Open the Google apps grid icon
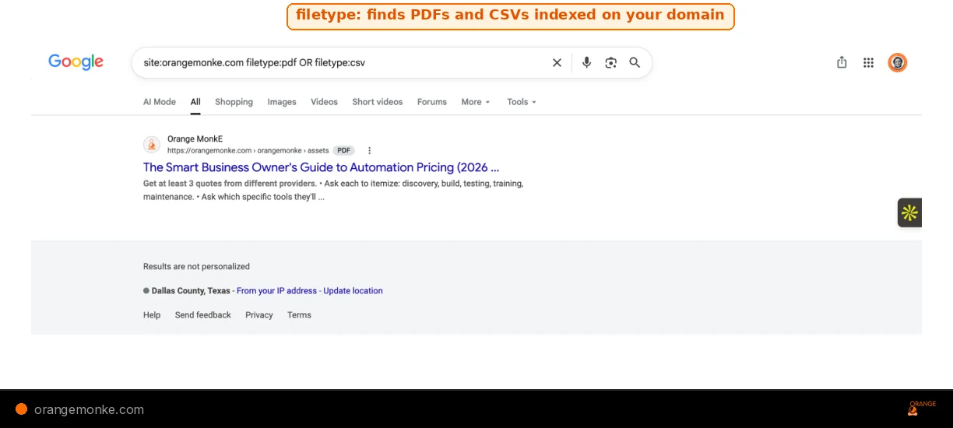 [868, 63]
